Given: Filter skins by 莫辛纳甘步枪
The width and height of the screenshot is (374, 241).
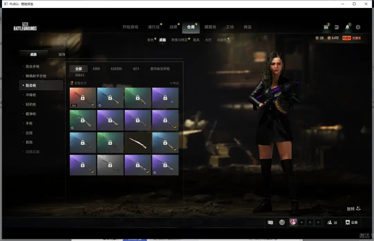Looking at the screenshot, I should point(160,68).
